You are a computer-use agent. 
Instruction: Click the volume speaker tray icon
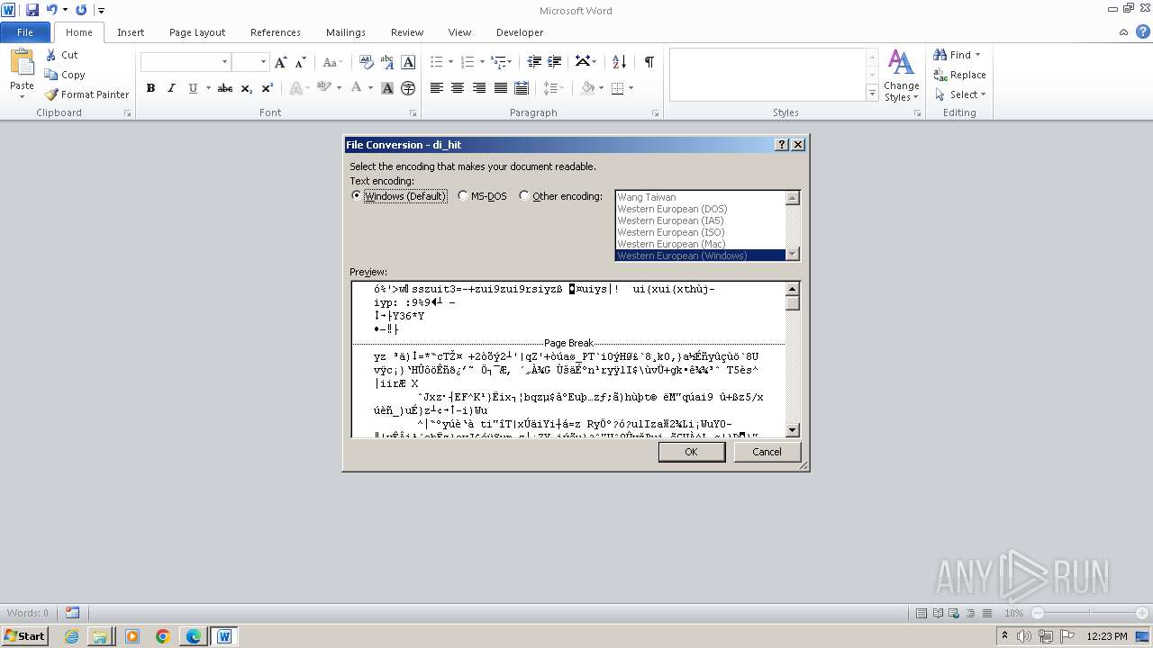1026,636
